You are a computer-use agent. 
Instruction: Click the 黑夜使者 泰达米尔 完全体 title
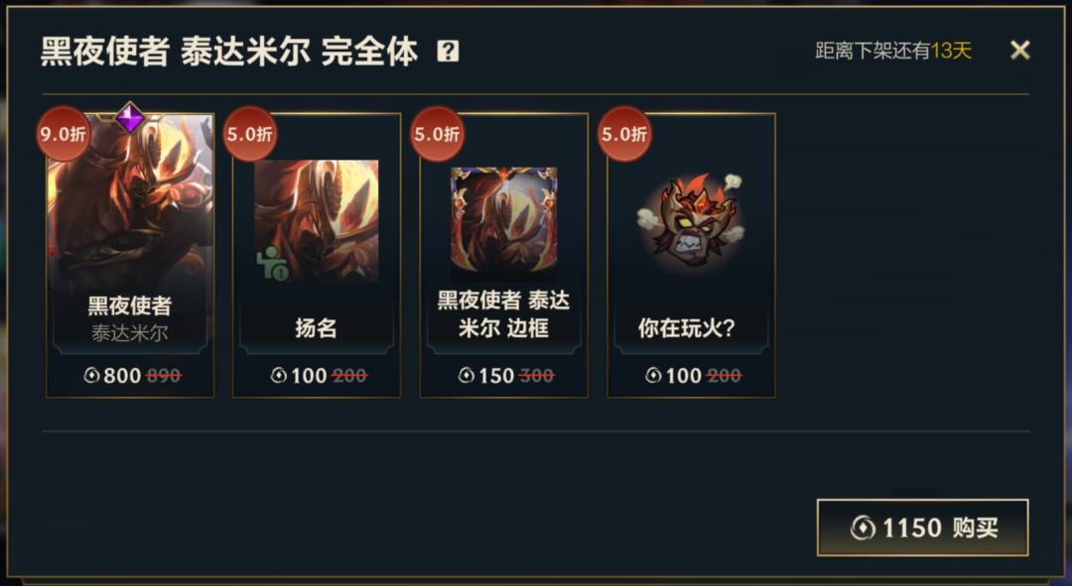click(229, 52)
